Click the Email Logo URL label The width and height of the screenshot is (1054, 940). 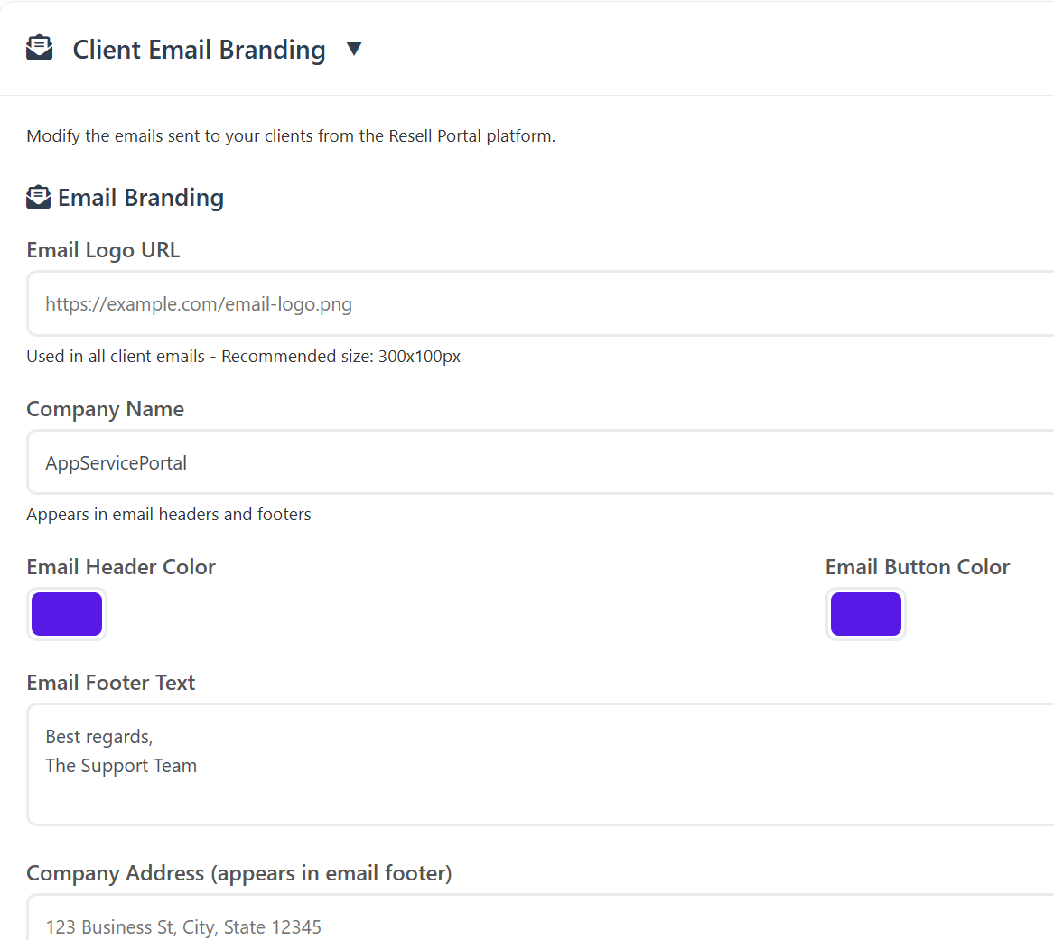tap(103, 250)
